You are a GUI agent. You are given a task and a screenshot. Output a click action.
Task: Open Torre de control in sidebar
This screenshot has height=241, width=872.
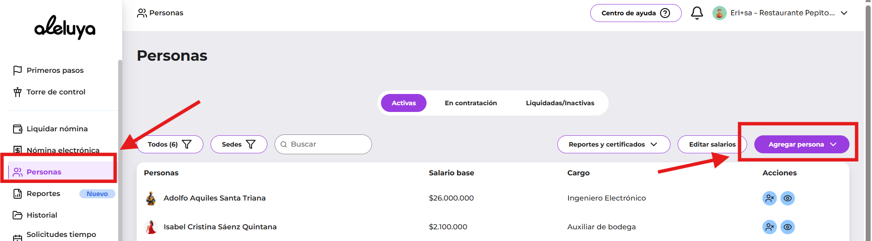pyautogui.click(x=55, y=92)
